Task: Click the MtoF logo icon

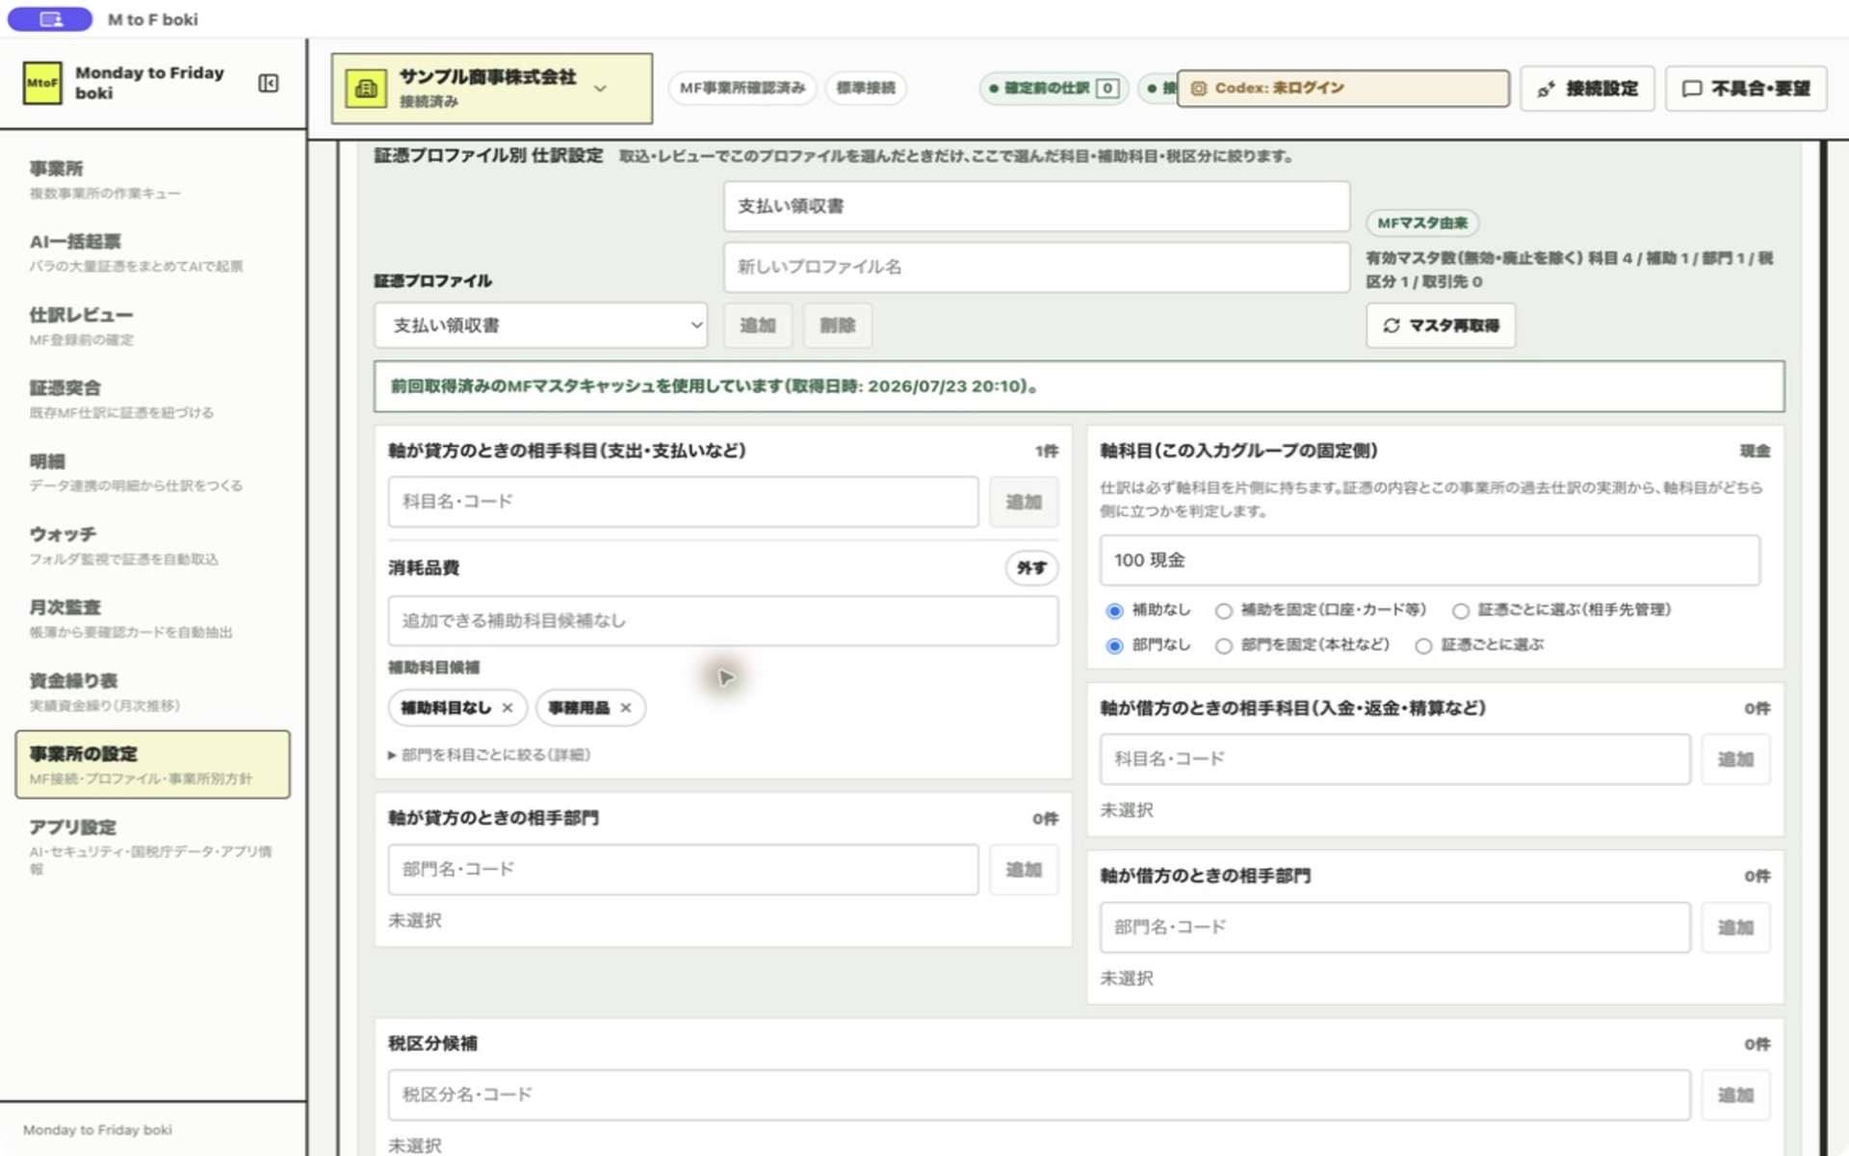Action: (x=42, y=83)
